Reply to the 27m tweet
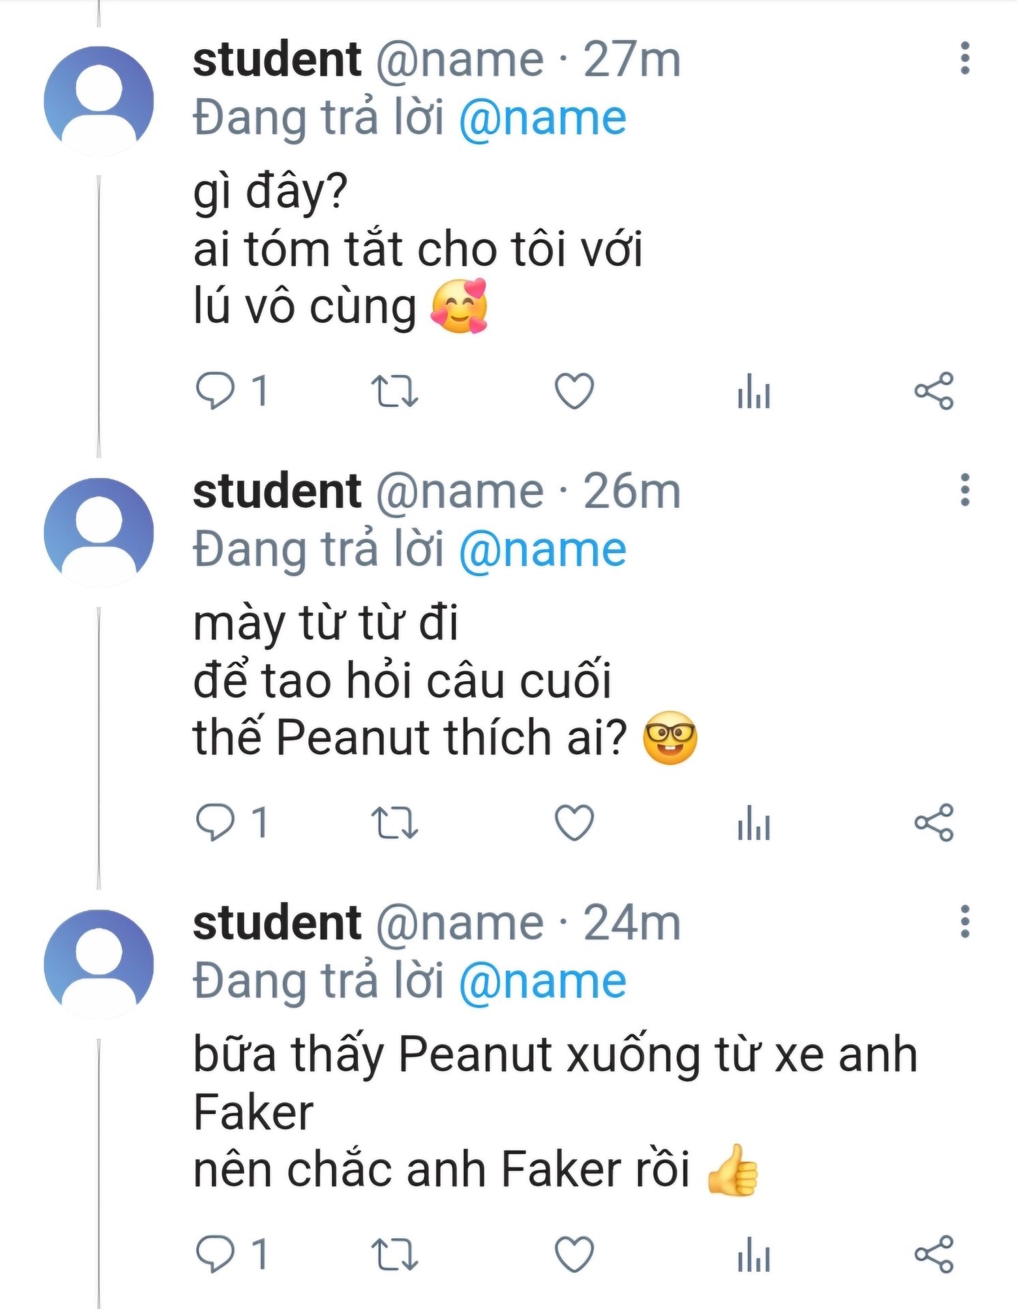This screenshot has width=1017, height=1309. point(215,391)
